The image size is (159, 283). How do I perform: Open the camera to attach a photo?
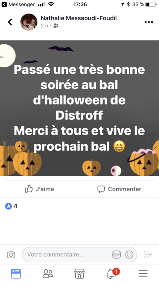[x=11, y=255]
